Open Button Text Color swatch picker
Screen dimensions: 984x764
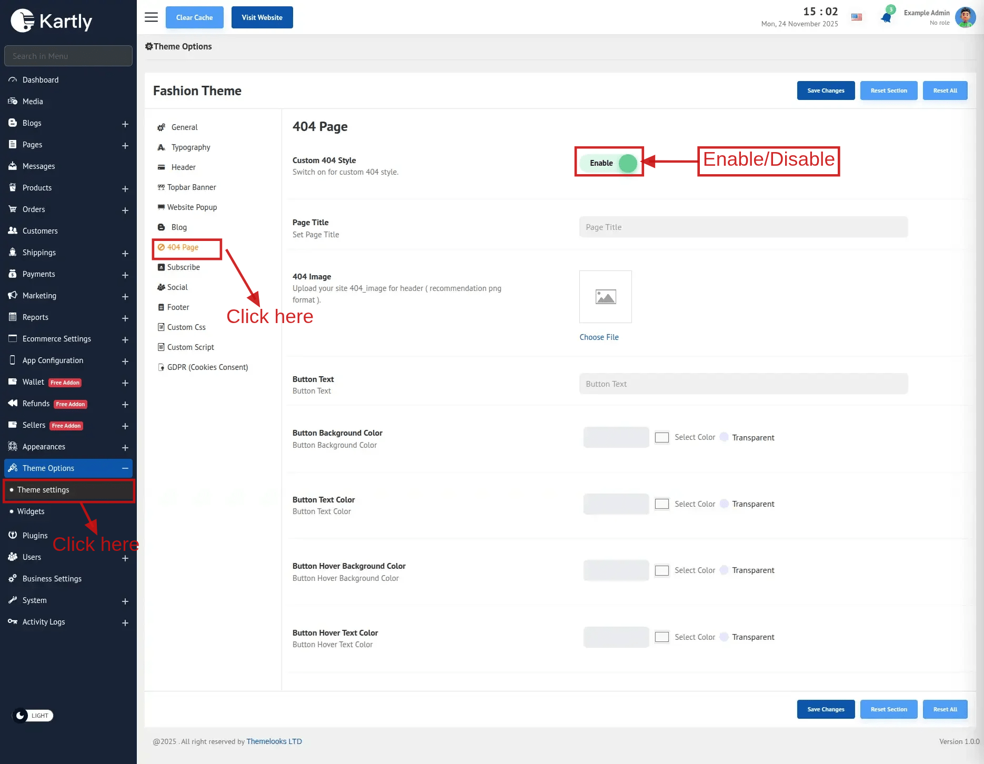coord(661,504)
